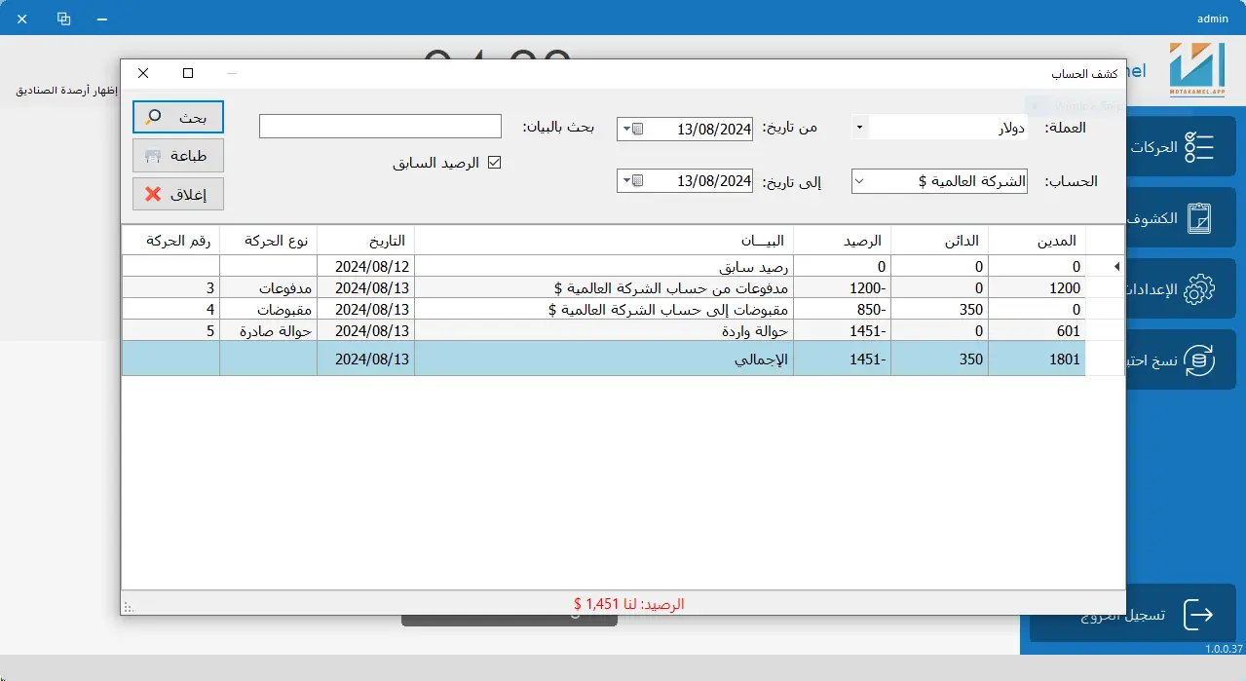
Task: Click the بحث search button
Action: click(178, 117)
